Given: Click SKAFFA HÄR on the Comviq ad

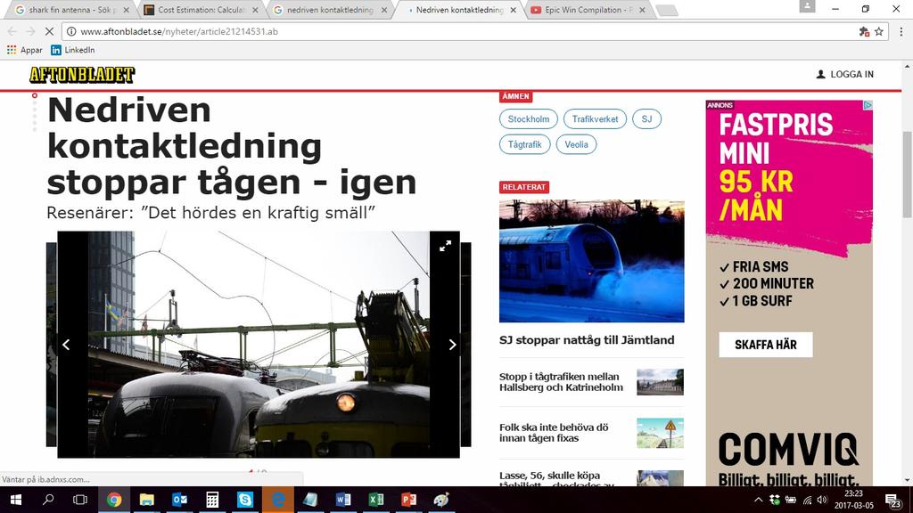Looking at the screenshot, I should (x=766, y=345).
